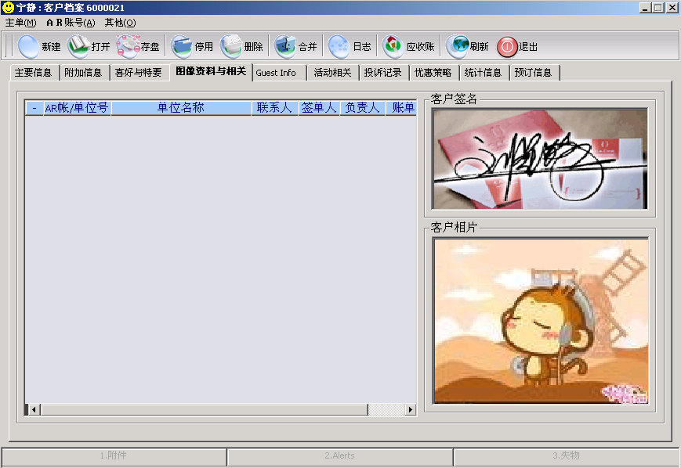
Task: Switch to the 主要信息 tab
Action: [34, 73]
